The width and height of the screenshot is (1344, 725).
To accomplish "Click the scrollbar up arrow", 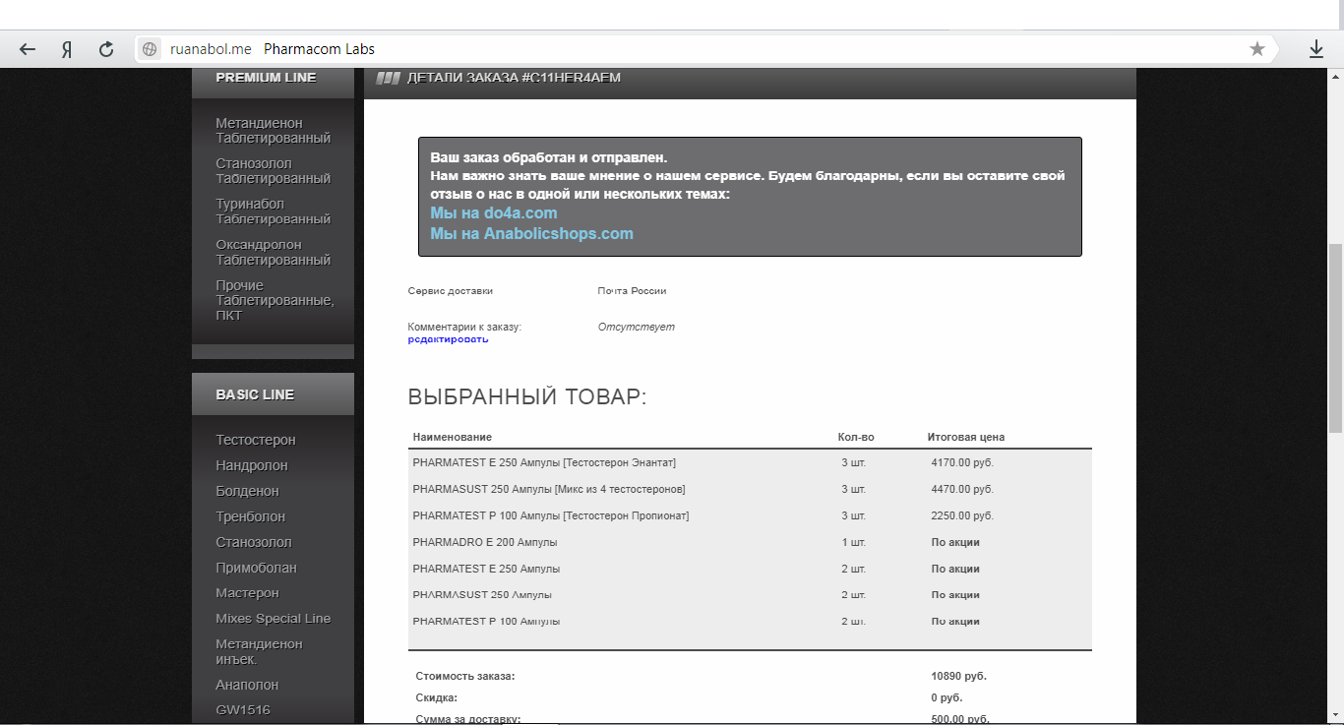I will pos(1335,76).
